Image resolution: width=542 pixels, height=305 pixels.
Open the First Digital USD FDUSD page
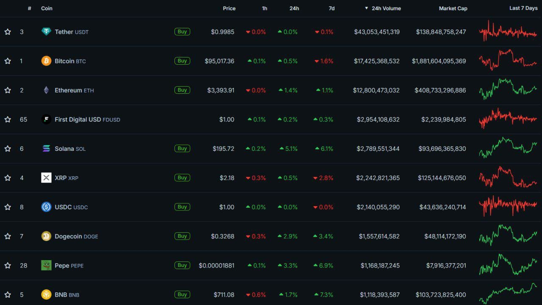(88, 120)
